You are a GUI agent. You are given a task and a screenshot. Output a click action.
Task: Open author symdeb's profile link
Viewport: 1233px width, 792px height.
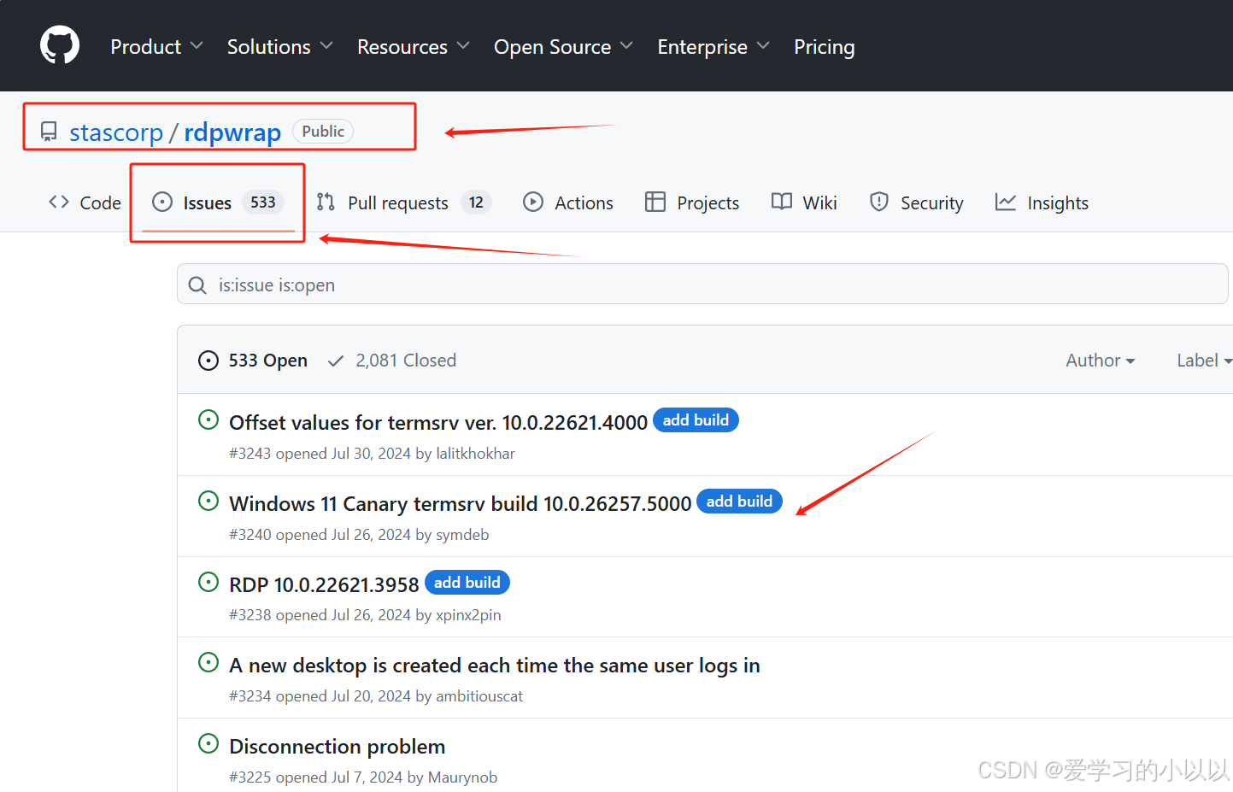[x=462, y=535]
